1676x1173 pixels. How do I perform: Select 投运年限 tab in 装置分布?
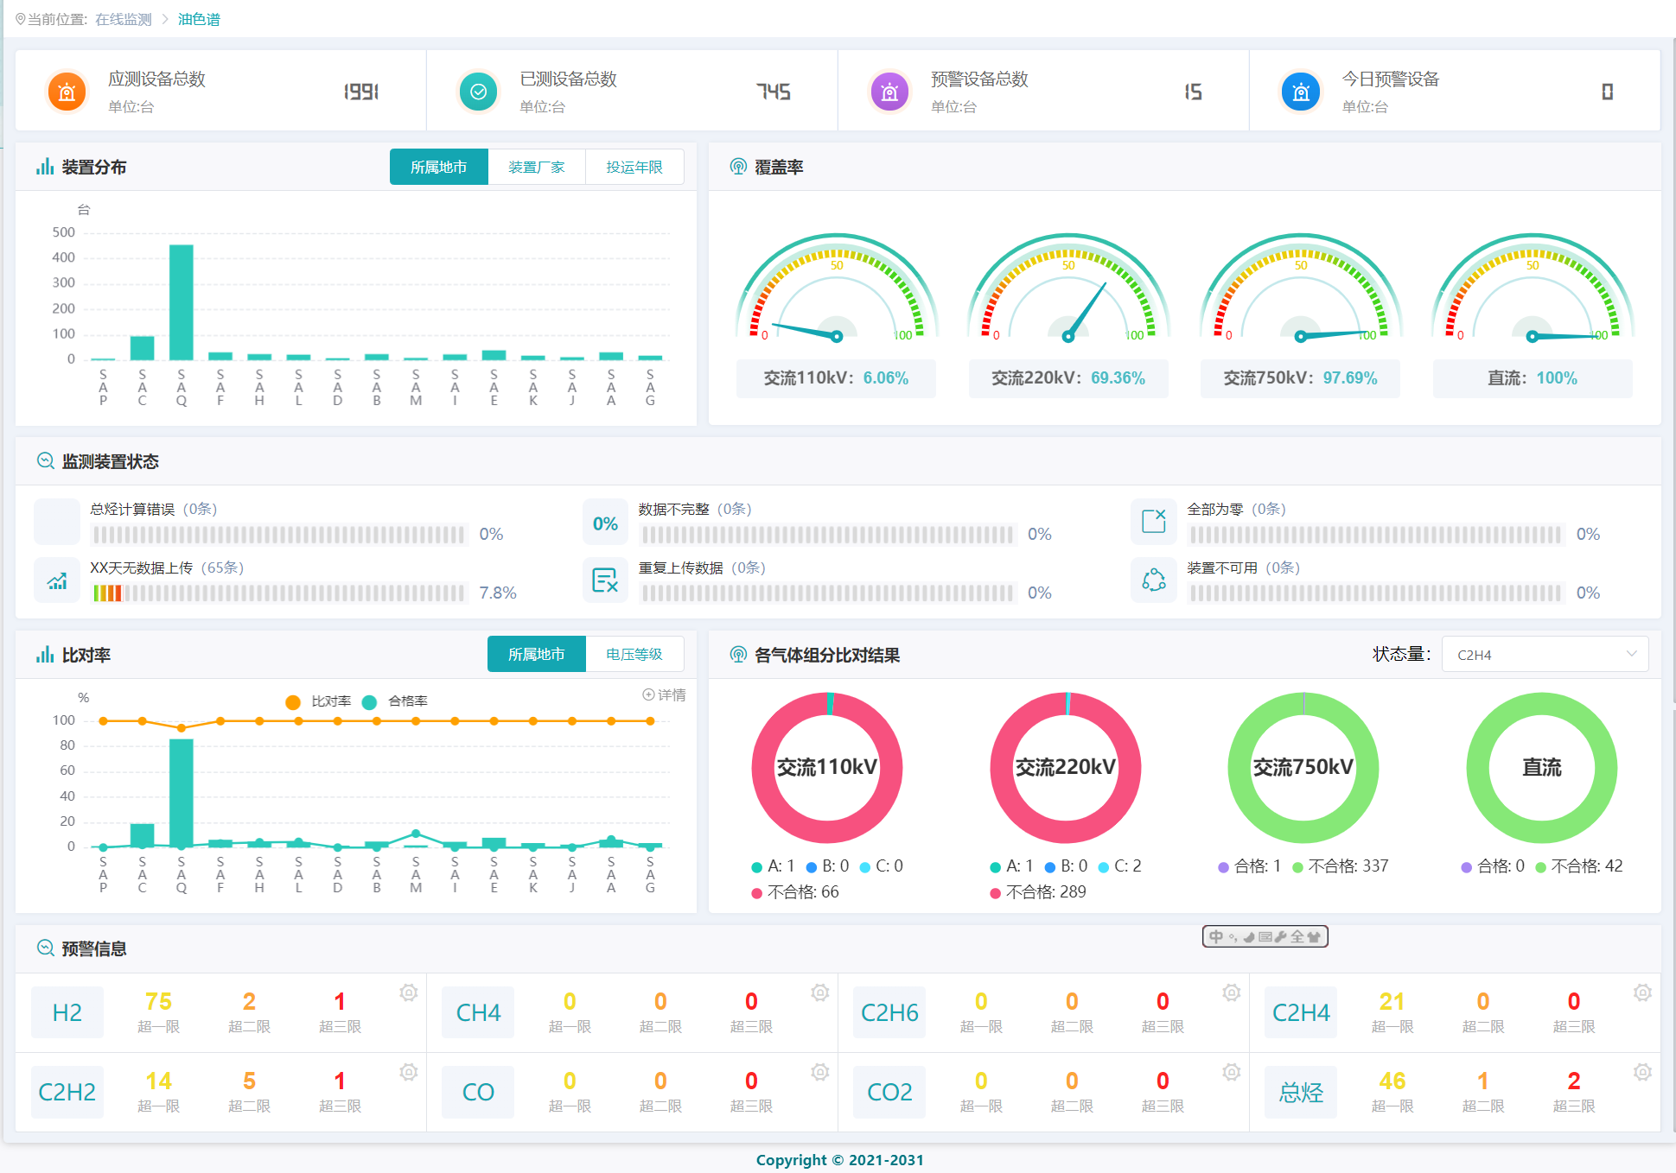click(x=634, y=167)
